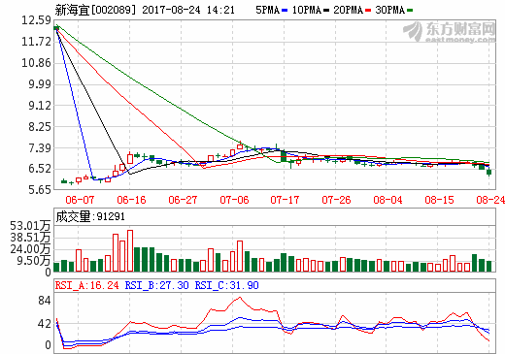
Task: Click the 成交量:91291 volume header
Action: (90, 216)
